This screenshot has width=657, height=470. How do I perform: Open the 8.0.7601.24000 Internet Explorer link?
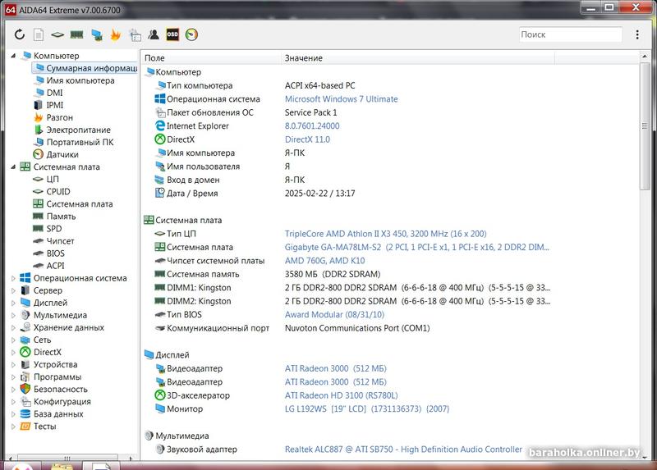pyautogui.click(x=312, y=126)
